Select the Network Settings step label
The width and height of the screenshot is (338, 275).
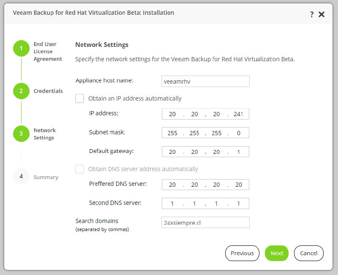tap(45, 134)
